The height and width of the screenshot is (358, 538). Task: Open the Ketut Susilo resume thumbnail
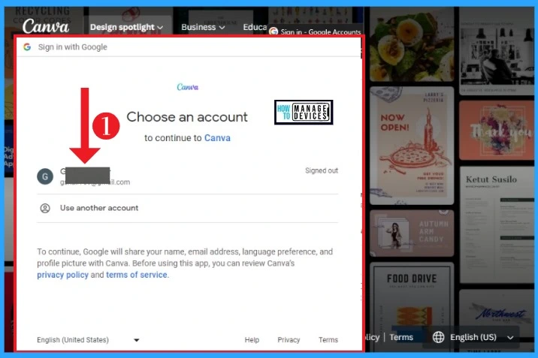pyautogui.click(x=497, y=224)
